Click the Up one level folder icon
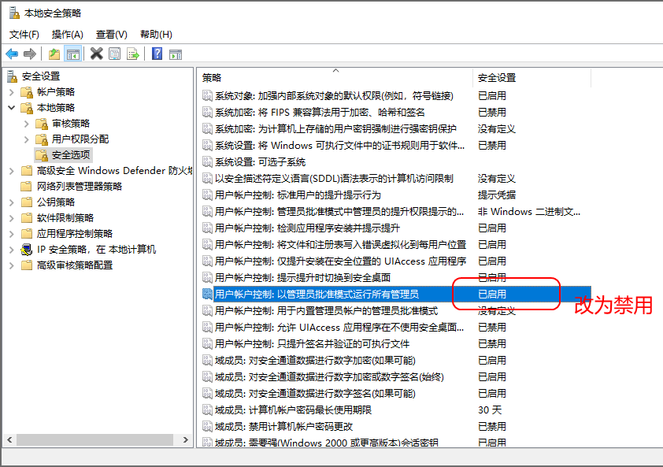Screen dimensions: 663x467 click(x=54, y=54)
